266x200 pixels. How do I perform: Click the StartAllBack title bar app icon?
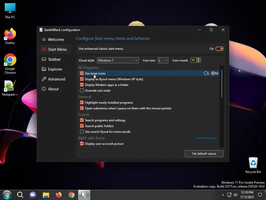(x=41, y=30)
